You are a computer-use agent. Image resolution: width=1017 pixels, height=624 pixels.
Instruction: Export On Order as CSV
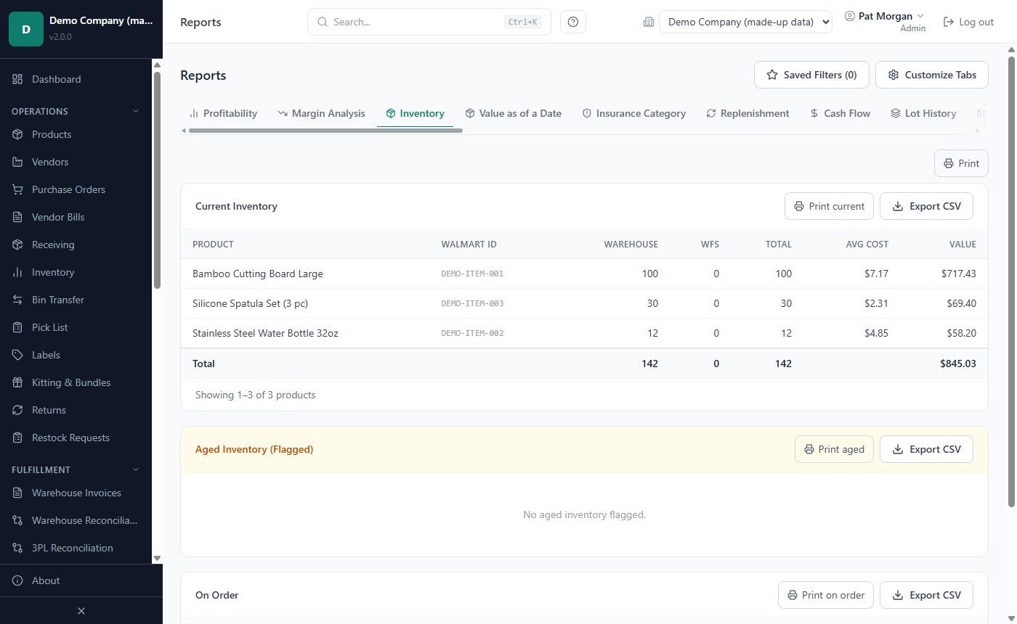pyautogui.click(x=926, y=595)
